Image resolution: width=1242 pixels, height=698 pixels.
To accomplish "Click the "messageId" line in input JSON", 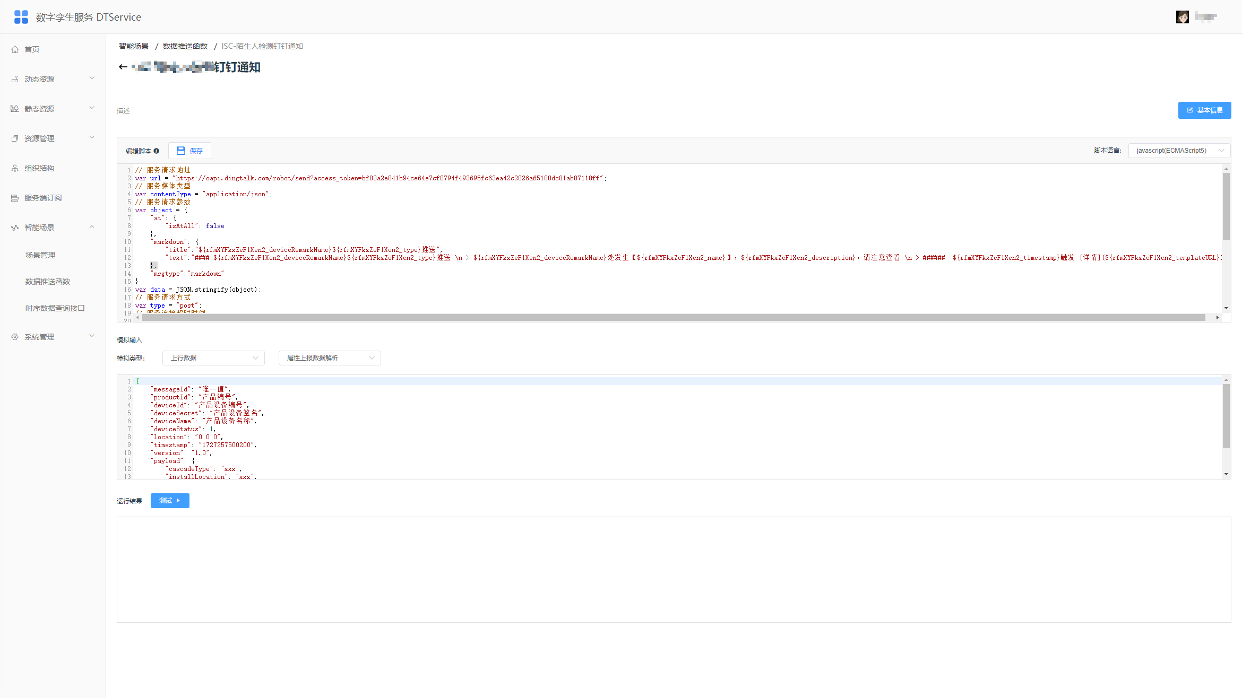I will point(191,389).
